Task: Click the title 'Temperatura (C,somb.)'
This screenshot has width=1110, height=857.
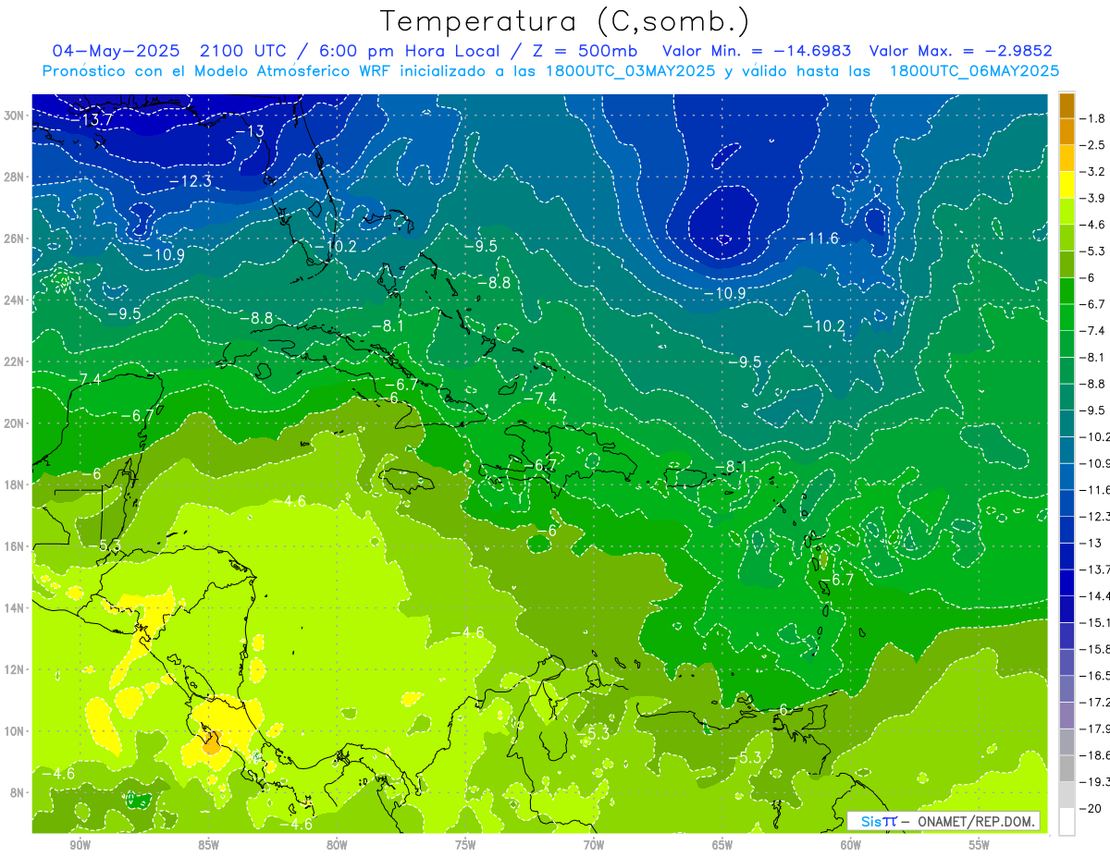Action: [565, 21]
